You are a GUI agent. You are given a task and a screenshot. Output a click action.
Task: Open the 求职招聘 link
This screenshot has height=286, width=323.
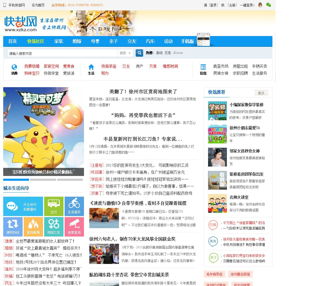coord(240,73)
